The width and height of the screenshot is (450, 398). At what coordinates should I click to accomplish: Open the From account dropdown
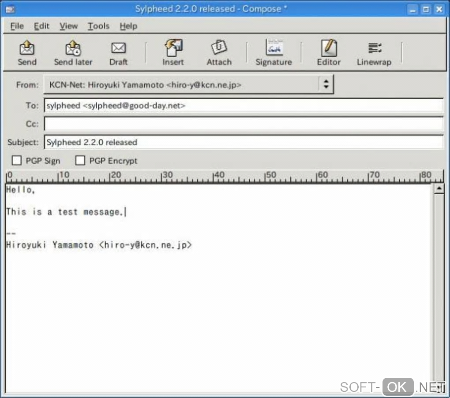click(188, 85)
